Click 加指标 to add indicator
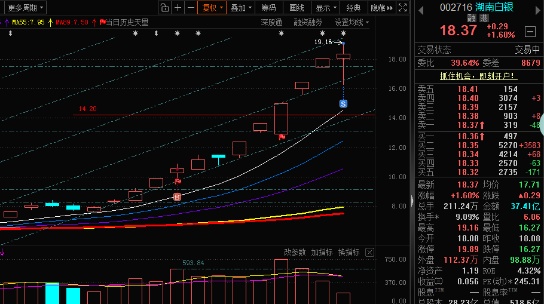 [x=322, y=253]
